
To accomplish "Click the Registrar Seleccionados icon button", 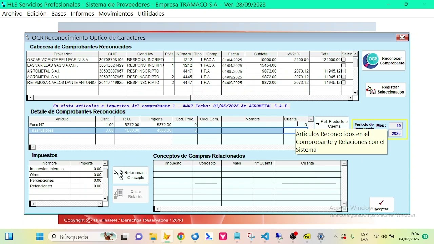I will tap(385, 90).
